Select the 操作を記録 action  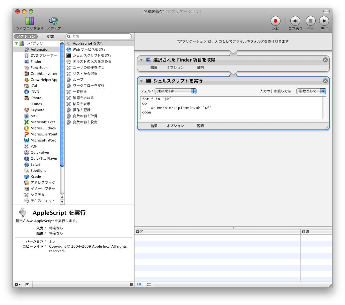coord(100,110)
